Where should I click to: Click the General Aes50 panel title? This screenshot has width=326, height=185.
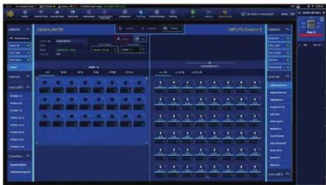(50, 30)
